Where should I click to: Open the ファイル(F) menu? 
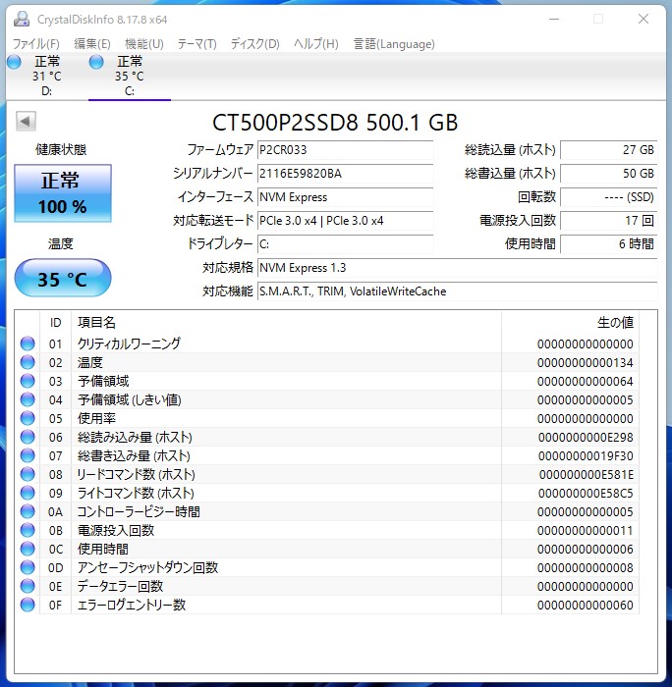[x=36, y=44]
